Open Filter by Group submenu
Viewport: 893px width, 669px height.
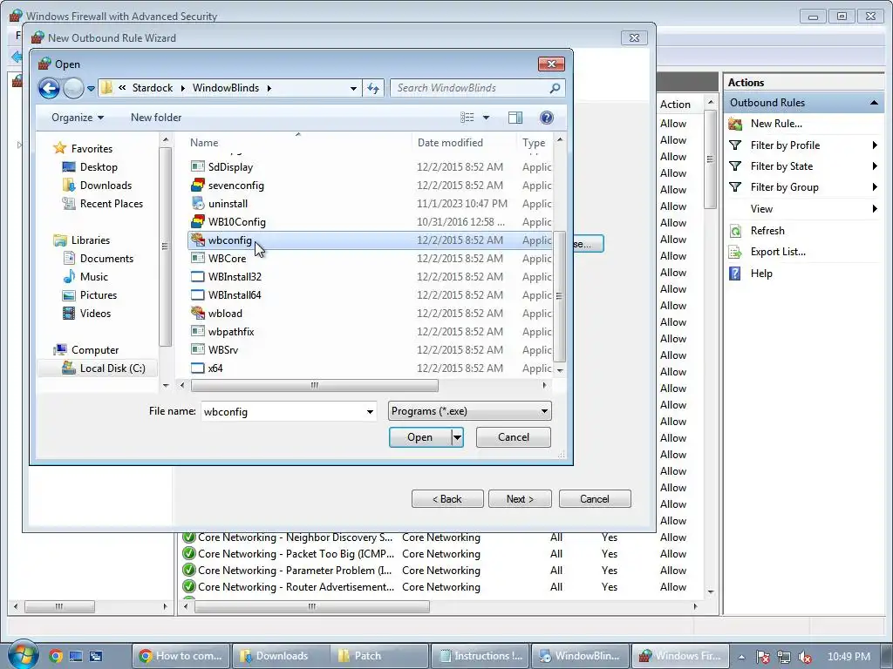tap(874, 187)
